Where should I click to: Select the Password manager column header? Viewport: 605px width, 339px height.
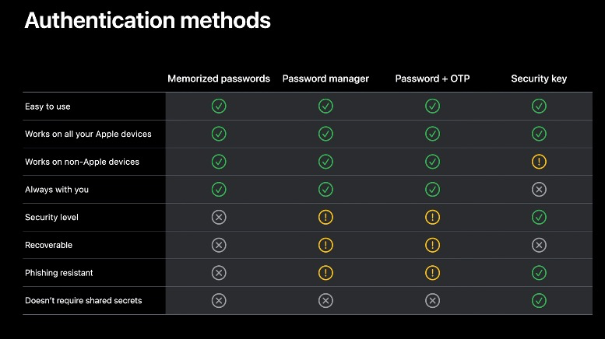(325, 79)
